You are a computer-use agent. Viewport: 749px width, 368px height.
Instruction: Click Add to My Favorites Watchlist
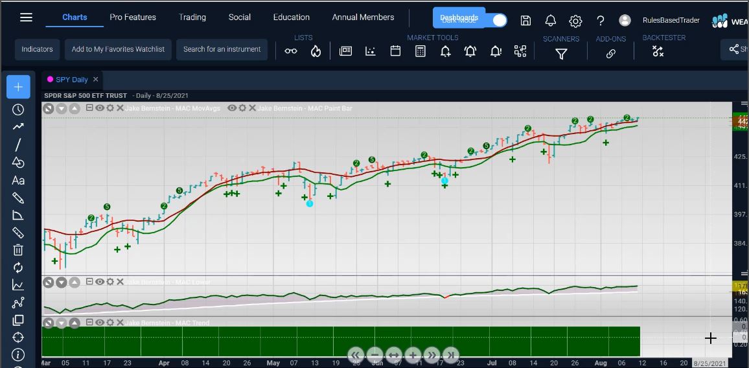pyautogui.click(x=118, y=49)
